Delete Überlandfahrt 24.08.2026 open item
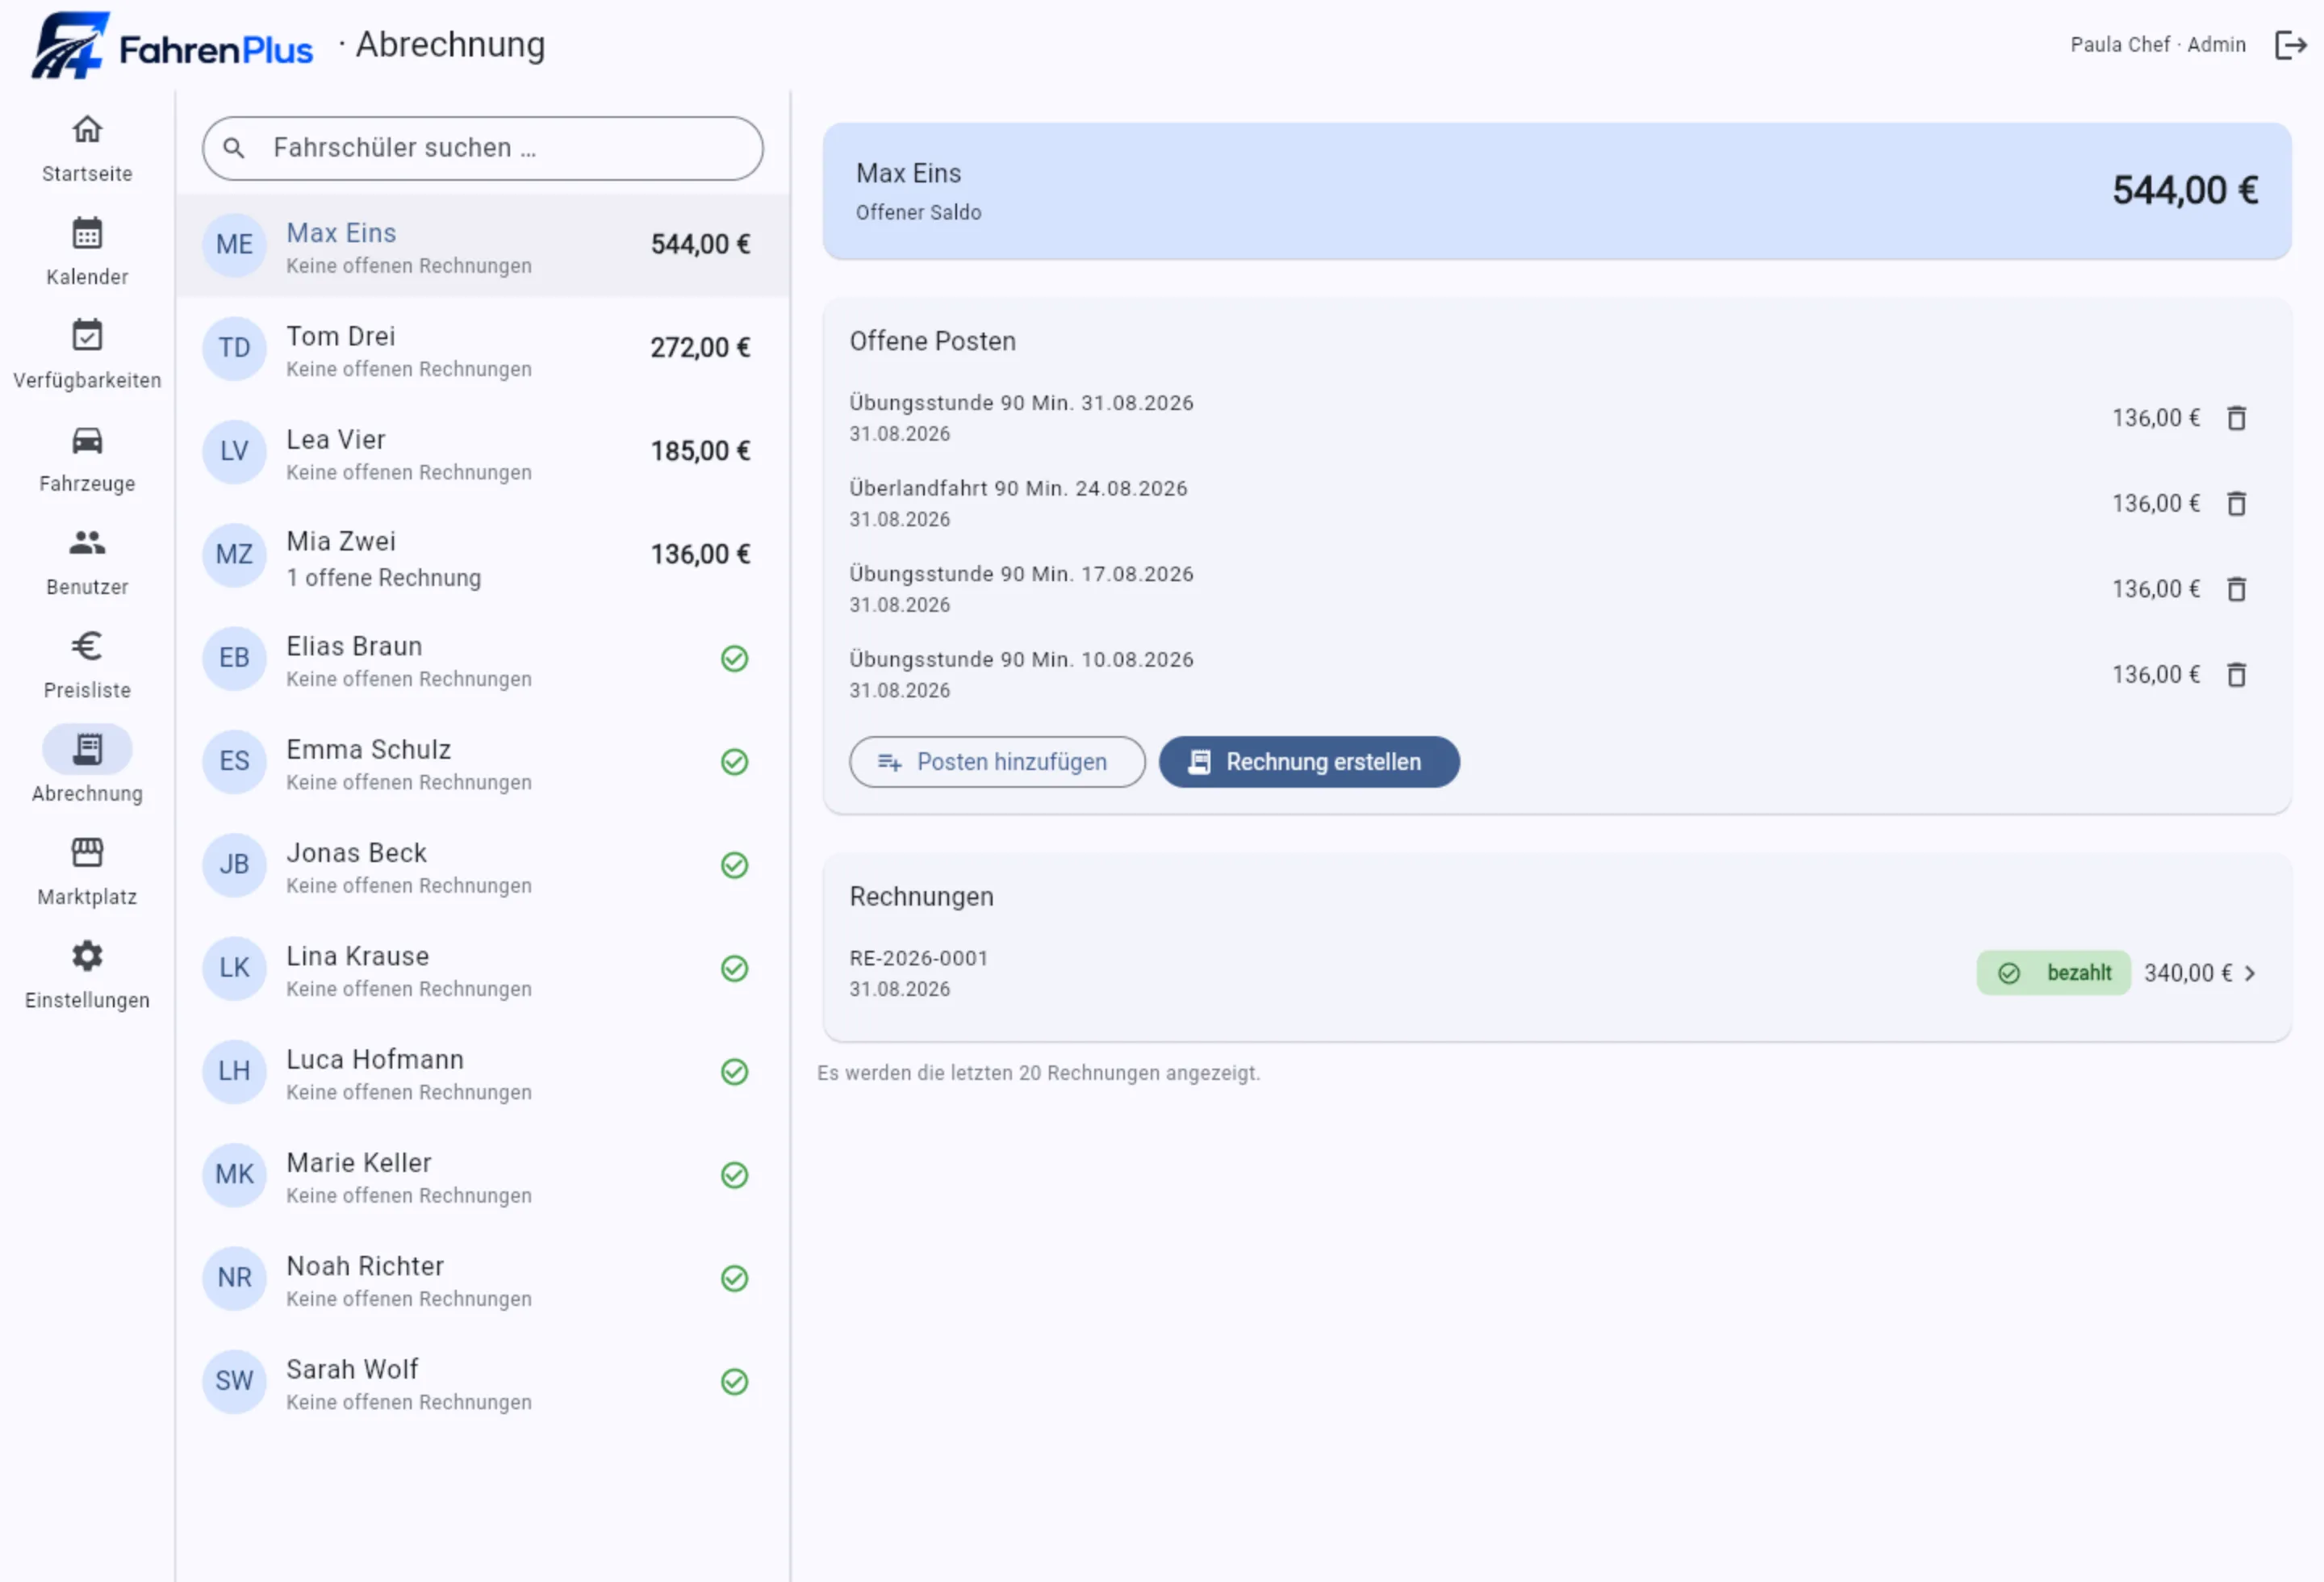The height and width of the screenshot is (1582, 2324). [x=2237, y=503]
